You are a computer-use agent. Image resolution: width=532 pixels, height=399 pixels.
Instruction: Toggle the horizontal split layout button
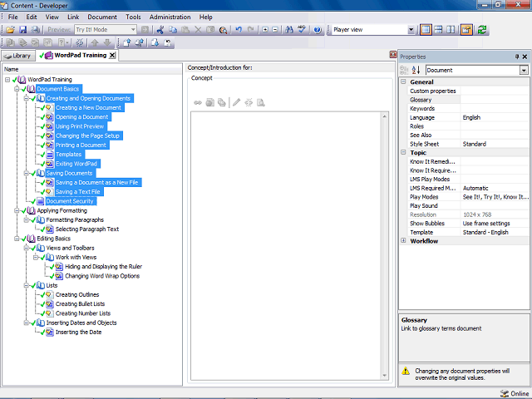click(x=438, y=30)
